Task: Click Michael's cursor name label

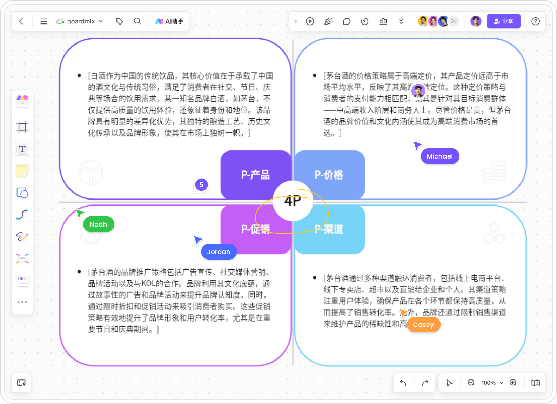Action: (x=440, y=156)
